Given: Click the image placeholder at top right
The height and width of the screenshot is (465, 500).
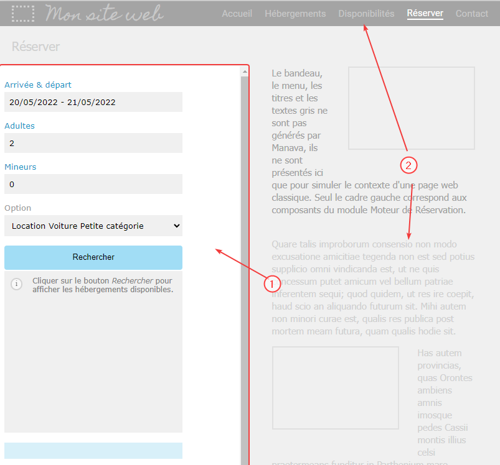Looking at the screenshot, I should (x=411, y=108).
